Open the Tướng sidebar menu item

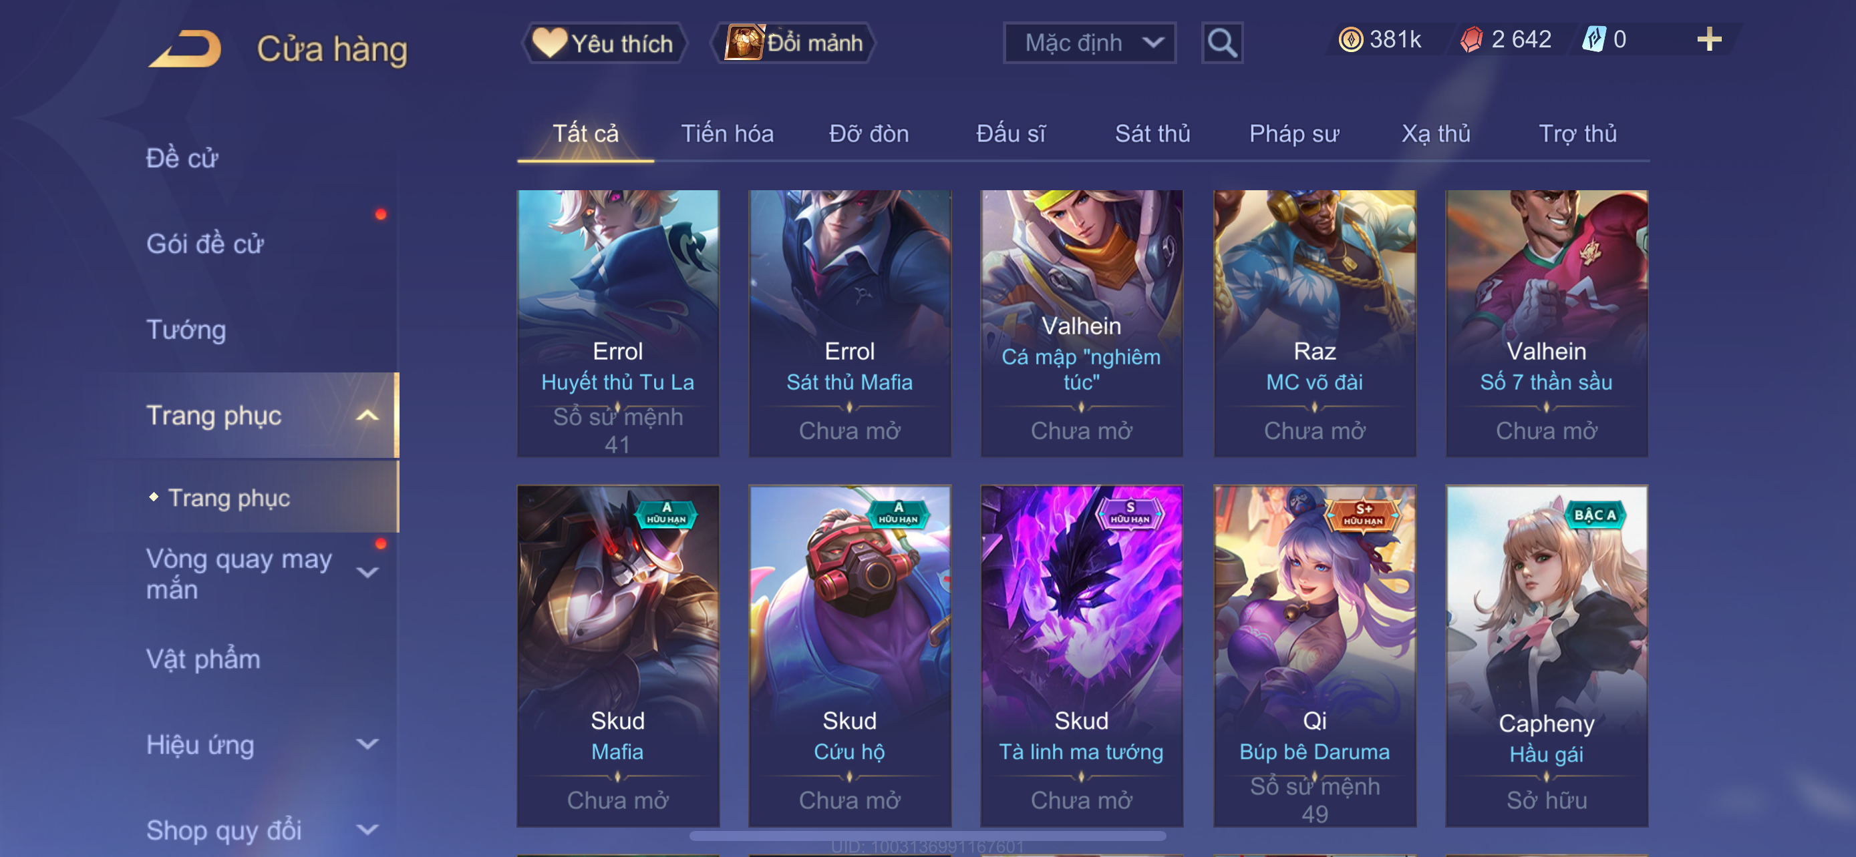click(x=186, y=330)
